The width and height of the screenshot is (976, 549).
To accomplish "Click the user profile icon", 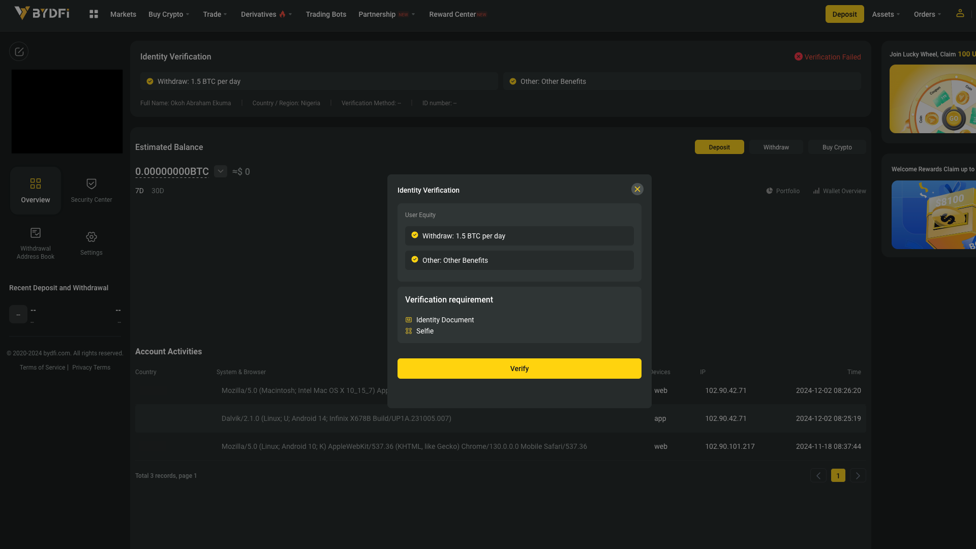I will (960, 13).
